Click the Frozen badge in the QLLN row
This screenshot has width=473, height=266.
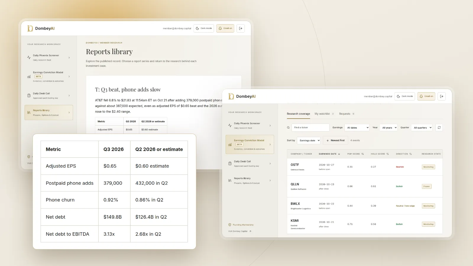[x=427, y=186]
